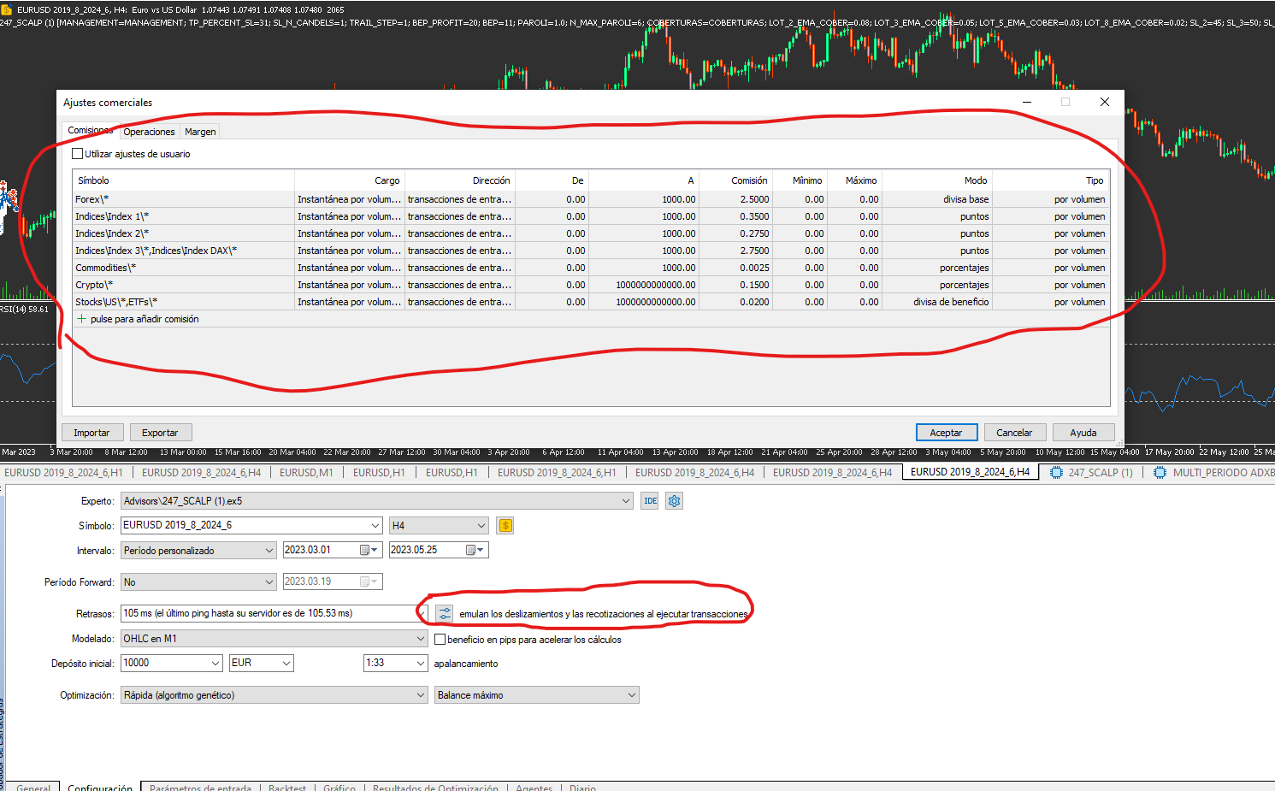This screenshot has width=1275, height=791.
Task: Click the Exportar button
Action: (x=160, y=433)
